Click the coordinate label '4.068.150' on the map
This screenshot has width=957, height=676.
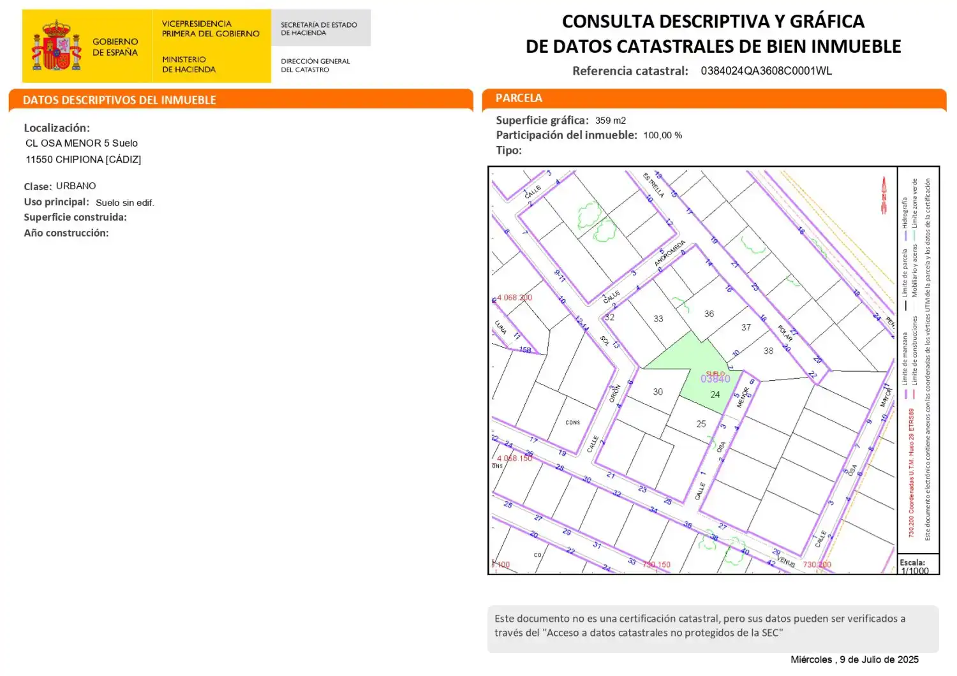tap(514, 459)
